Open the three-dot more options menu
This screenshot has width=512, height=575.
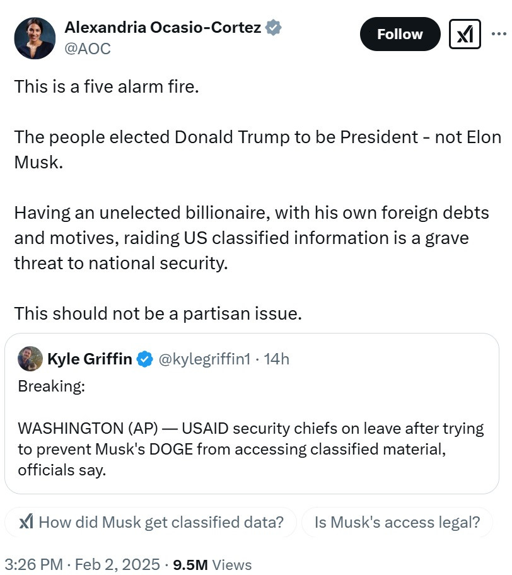tap(498, 33)
